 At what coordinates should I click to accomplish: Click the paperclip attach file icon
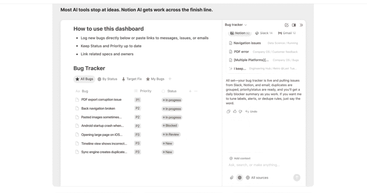[232, 178]
